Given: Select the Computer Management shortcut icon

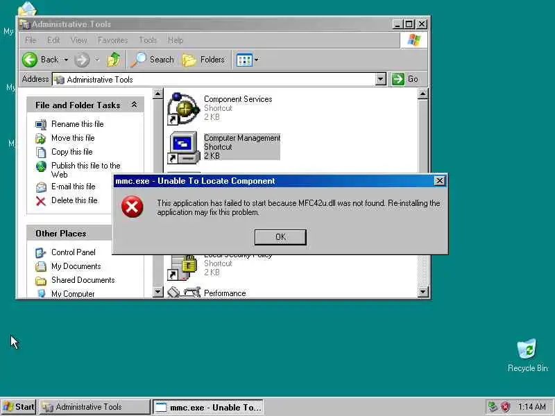Looking at the screenshot, I should (x=183, y=148).
